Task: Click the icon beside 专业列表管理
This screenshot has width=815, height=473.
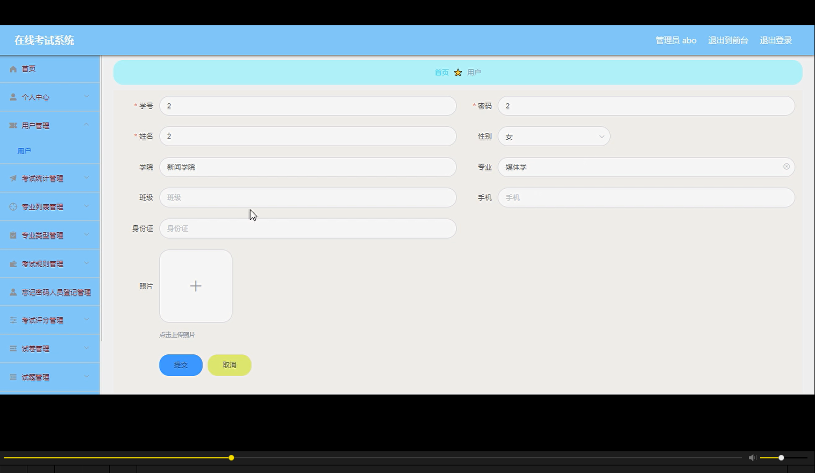Action: 13,207
